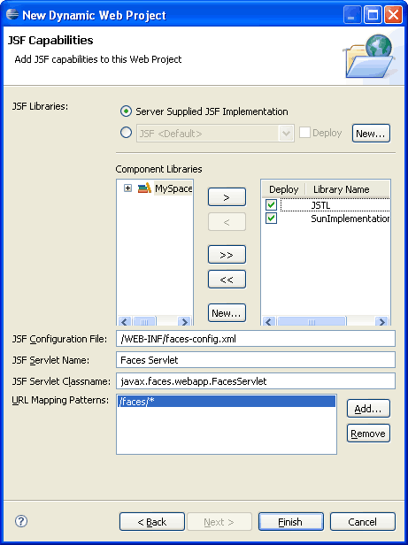Image resolution: width=408 pixels, height=545 pixels.
Task: Select the JSF library radio button option
Action: 126,133
